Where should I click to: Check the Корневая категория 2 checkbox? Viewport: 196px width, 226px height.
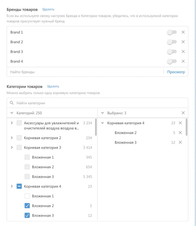(x=19, y=138)
